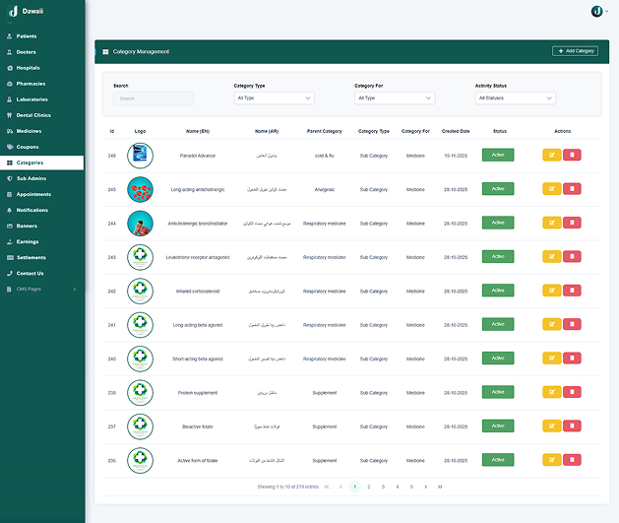Screen dimensions: 619x523
Task: Go to Appointments in the sidebar
Action: coord(33,194)
